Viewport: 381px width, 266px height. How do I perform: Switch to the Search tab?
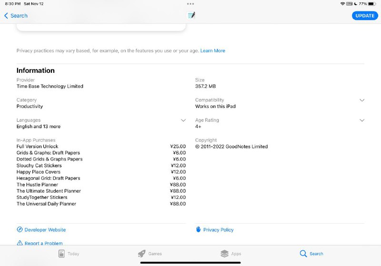pos(311,254)
